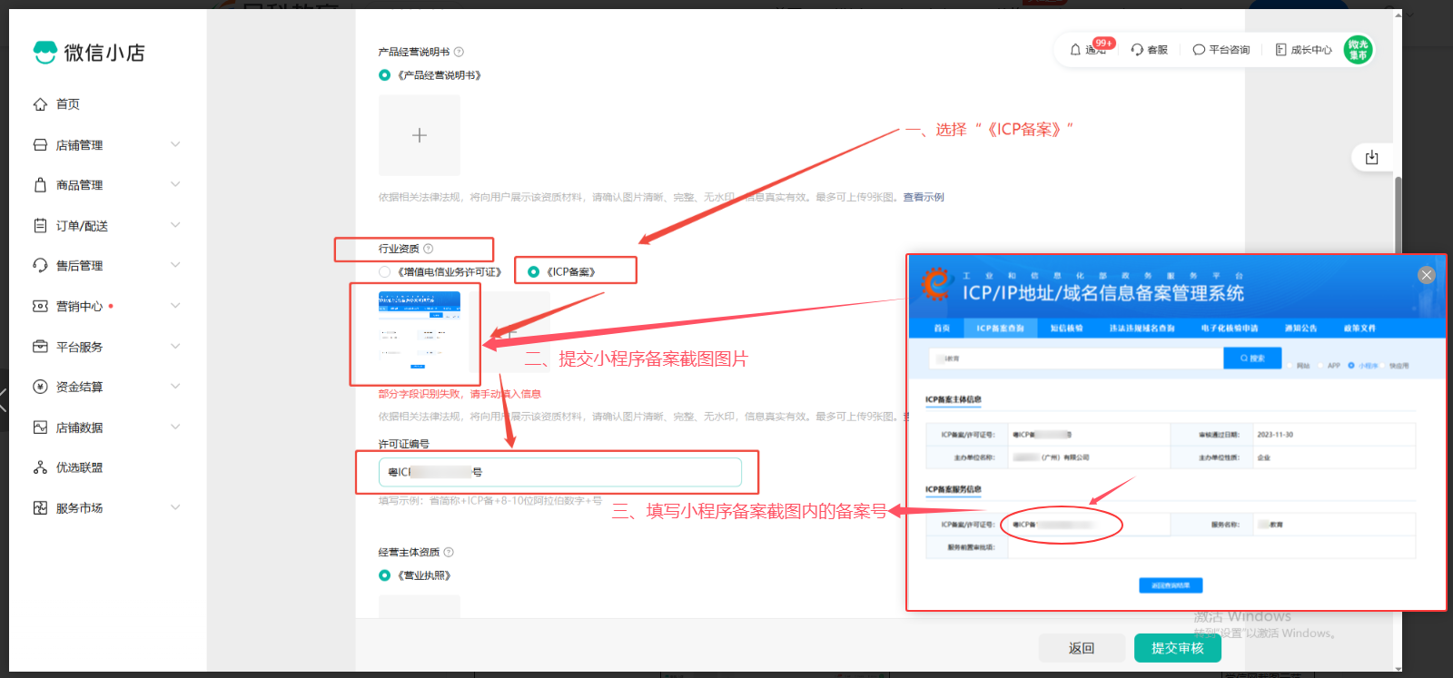
Task: Select 小程序 radio in ICP preview
Action: pyautogui.click(x=1351, y=366)
